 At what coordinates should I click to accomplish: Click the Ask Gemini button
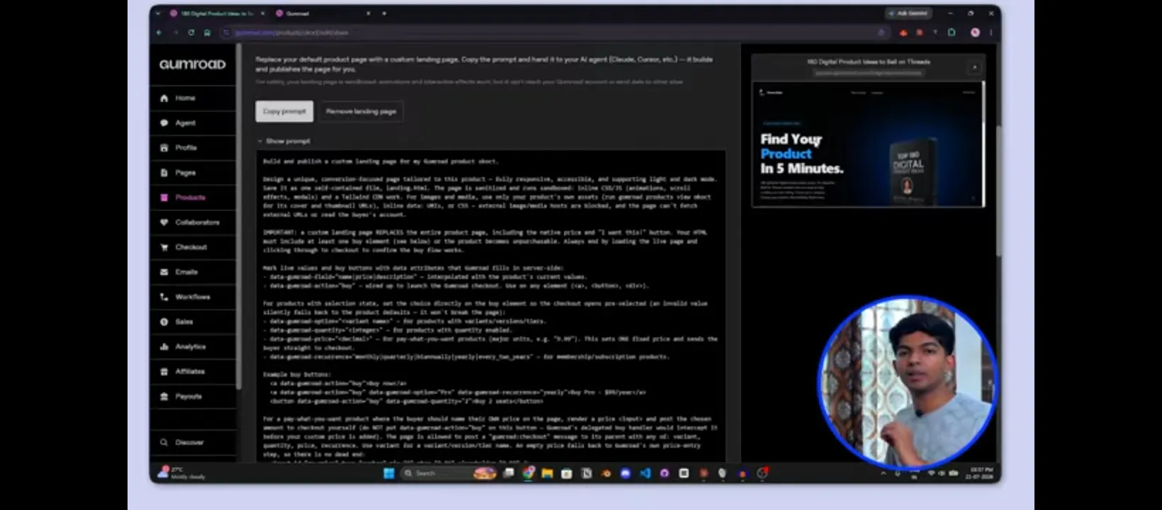[908, 13]
